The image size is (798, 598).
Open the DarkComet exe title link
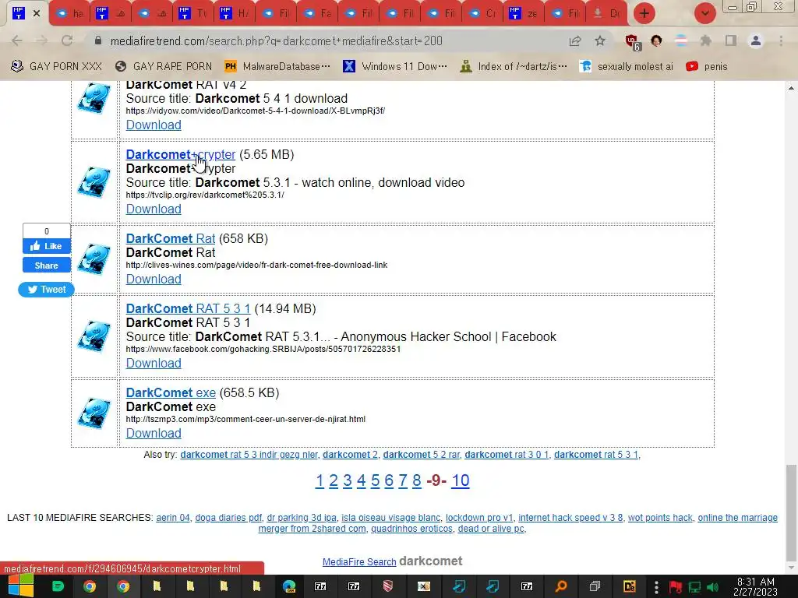pos(171,392)
